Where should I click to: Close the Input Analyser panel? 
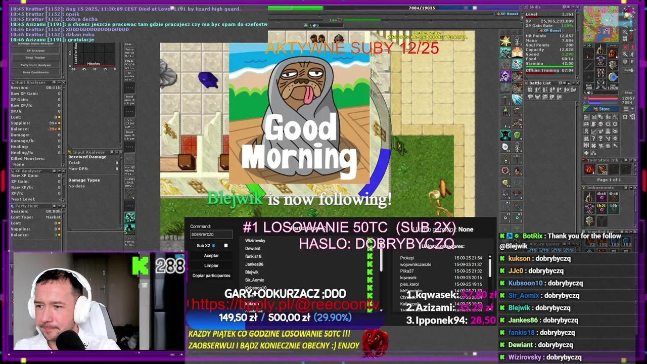coord(121,152)
